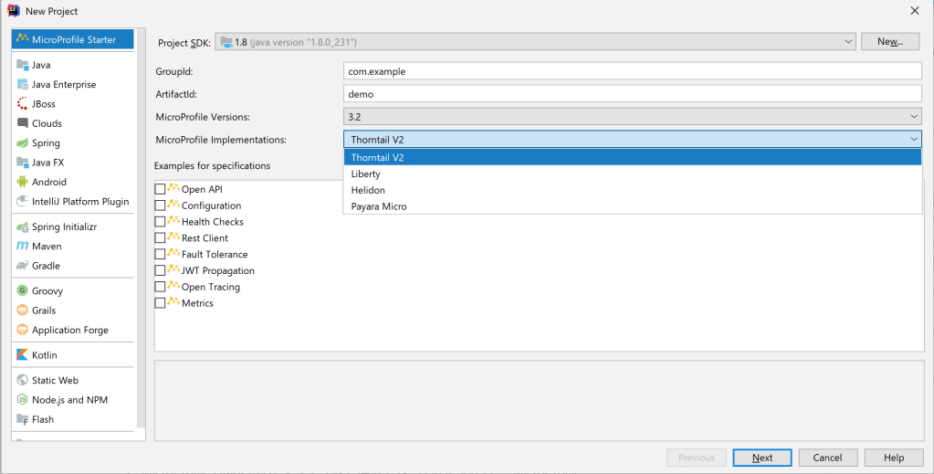Viewport: 934px width, 474px height.
Task: Click the Groovy project icon
Action: click(x=23, y=290)
